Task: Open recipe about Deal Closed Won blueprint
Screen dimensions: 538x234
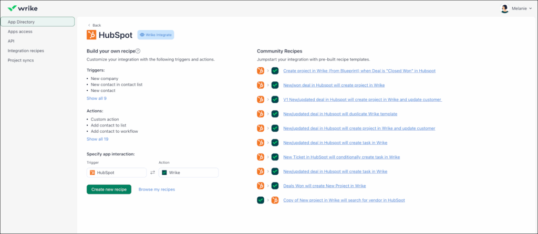Action: click(x=359, y=71)
